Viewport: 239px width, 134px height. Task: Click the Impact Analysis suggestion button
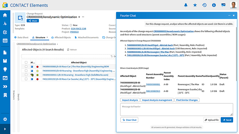point(130,100)
